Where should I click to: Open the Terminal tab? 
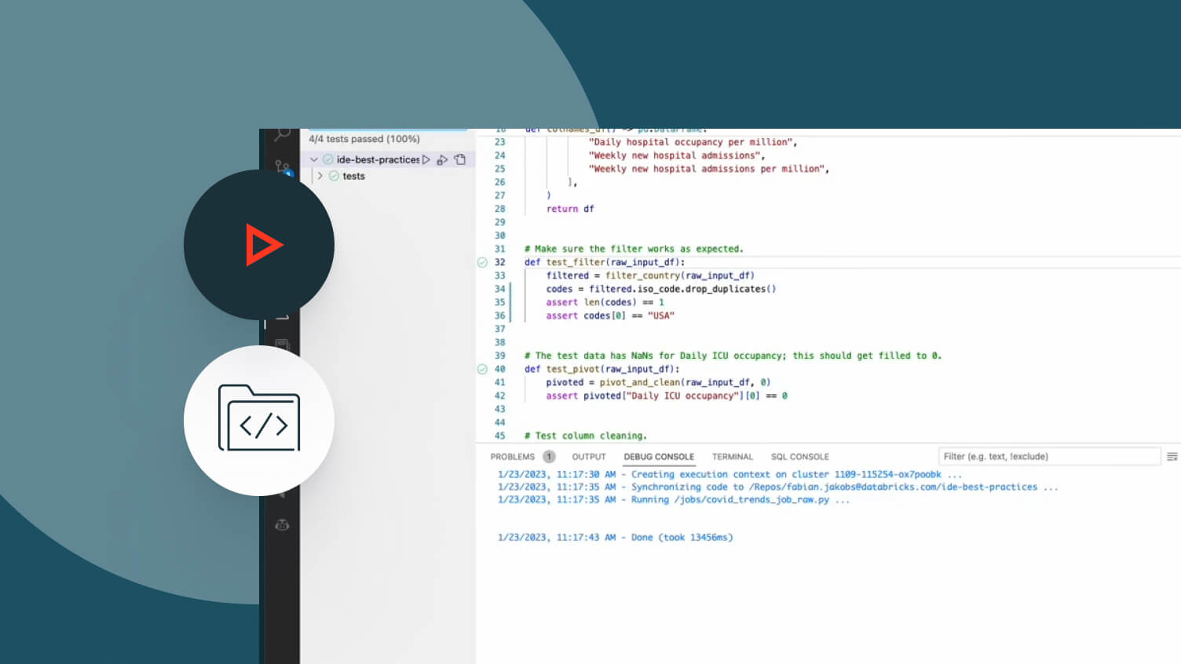point(732,457)
